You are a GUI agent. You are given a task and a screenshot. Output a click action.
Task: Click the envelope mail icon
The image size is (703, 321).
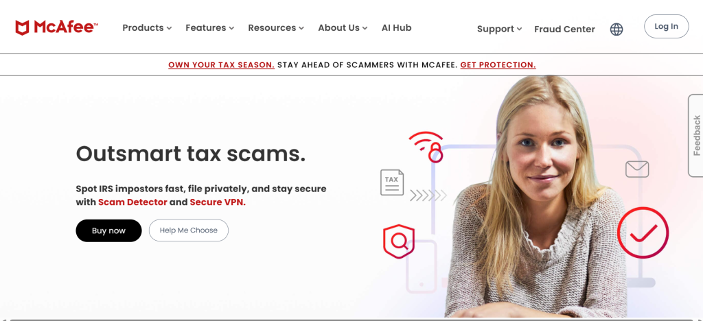pyautogui.click(x=637, y=169)
